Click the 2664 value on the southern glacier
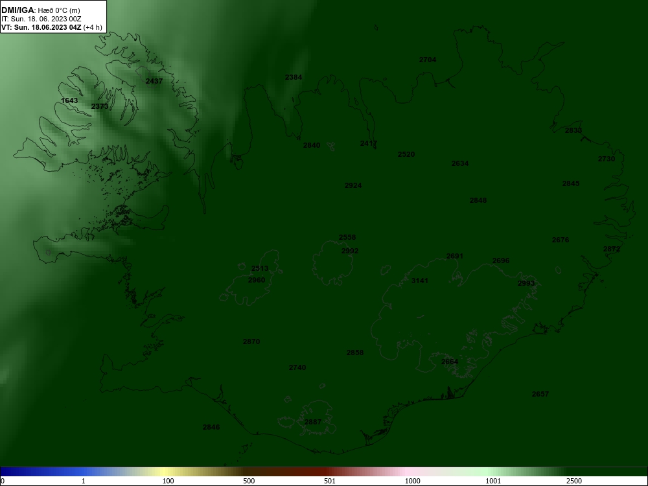Screen dimensions: 648x486 (x=450, y=362)
